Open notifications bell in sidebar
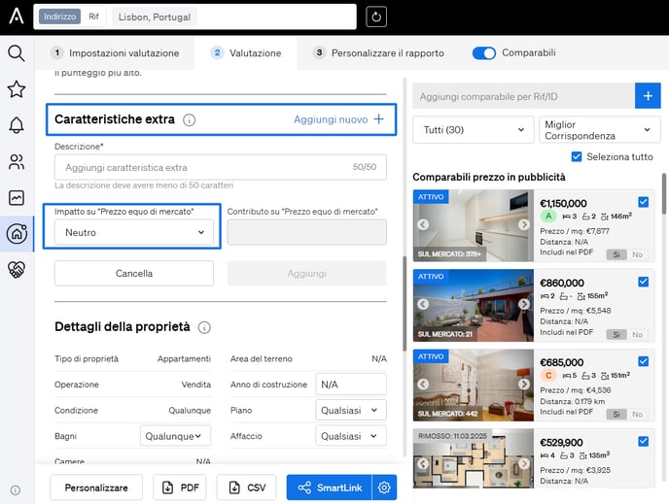Image resolution: width=669 pixels, height=504 pixels. pos(17,125)
